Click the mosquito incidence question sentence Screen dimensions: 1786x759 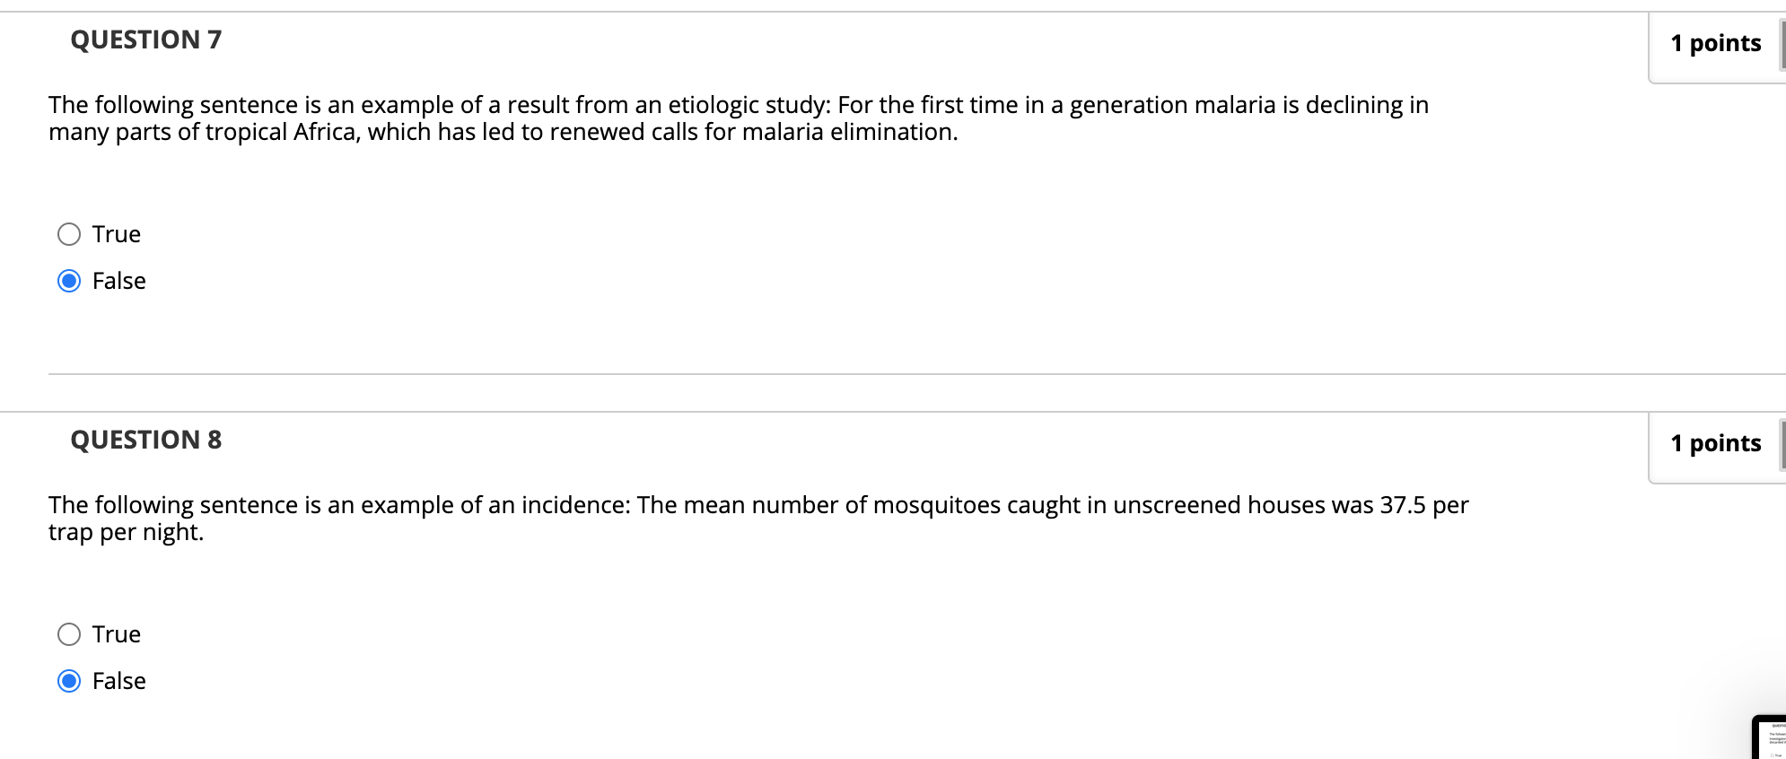point(758,519)
